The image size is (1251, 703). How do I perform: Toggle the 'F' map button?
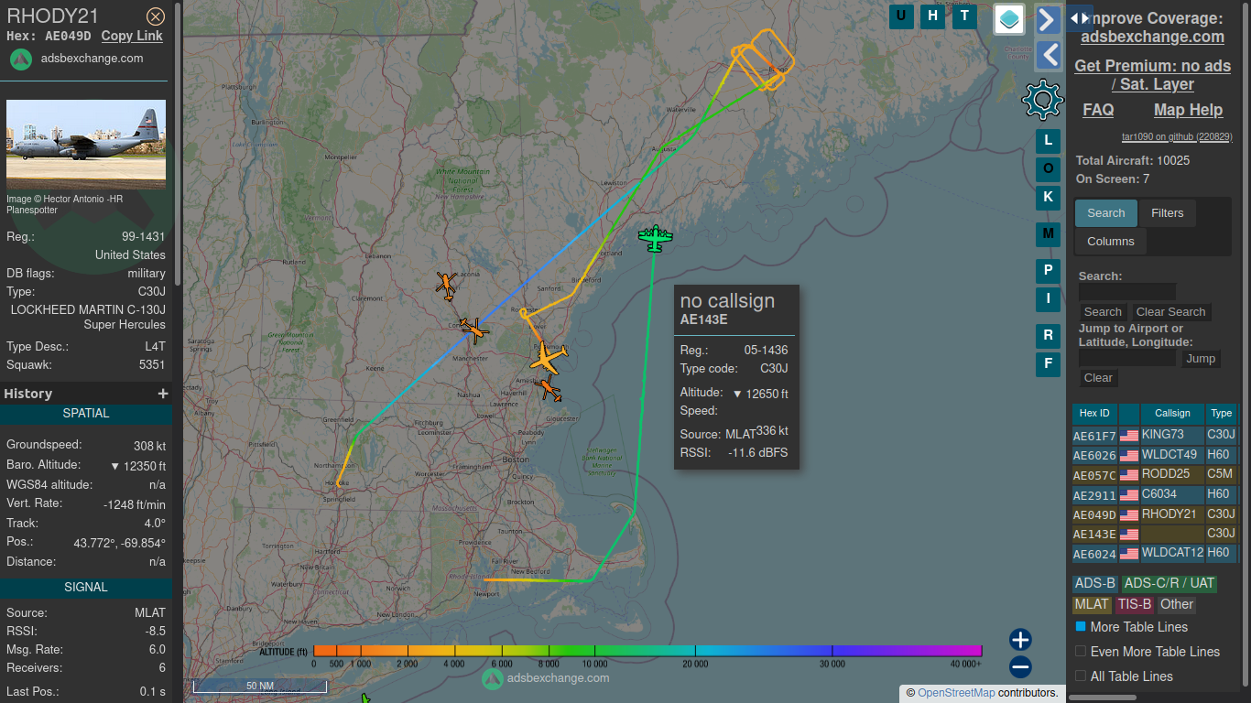(x=1049, y=364)
